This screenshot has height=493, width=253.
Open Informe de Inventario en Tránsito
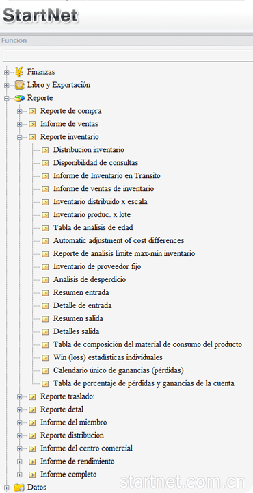pos(107,176)
